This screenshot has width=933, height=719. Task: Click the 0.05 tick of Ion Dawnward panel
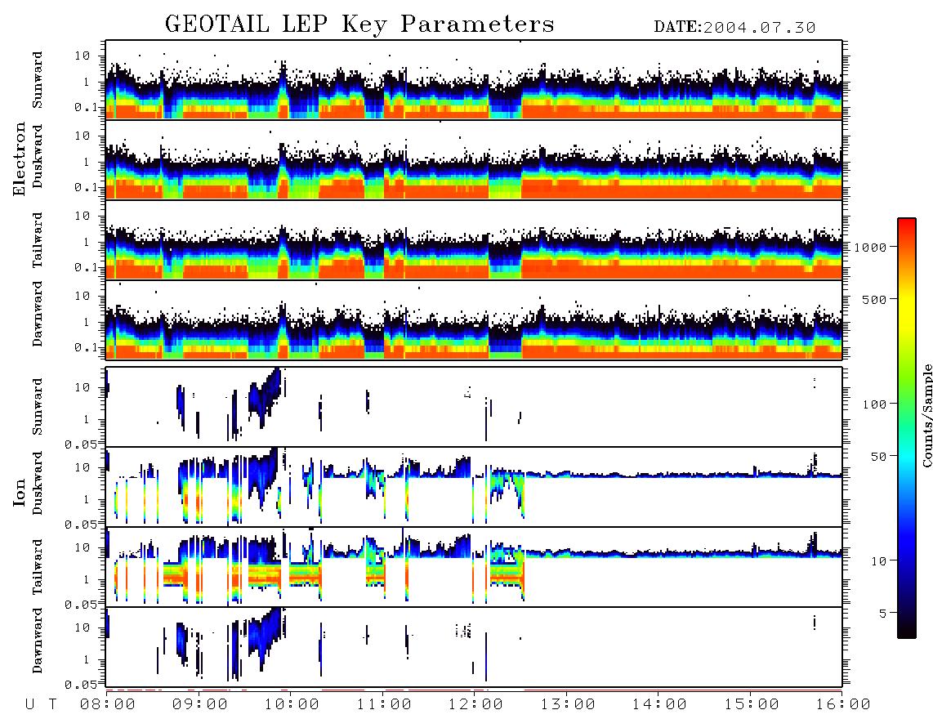pyautogui.click(x=81, y=685)
